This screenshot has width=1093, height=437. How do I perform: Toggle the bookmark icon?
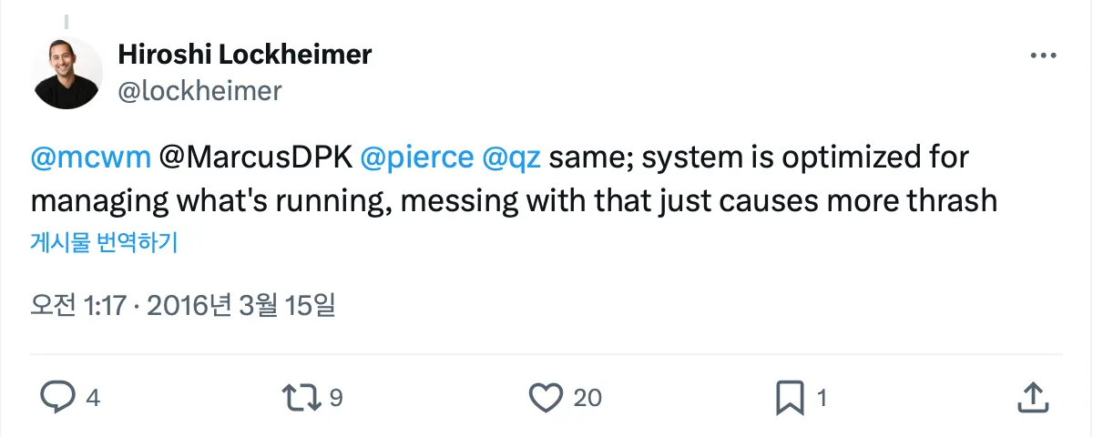[788, 397]
